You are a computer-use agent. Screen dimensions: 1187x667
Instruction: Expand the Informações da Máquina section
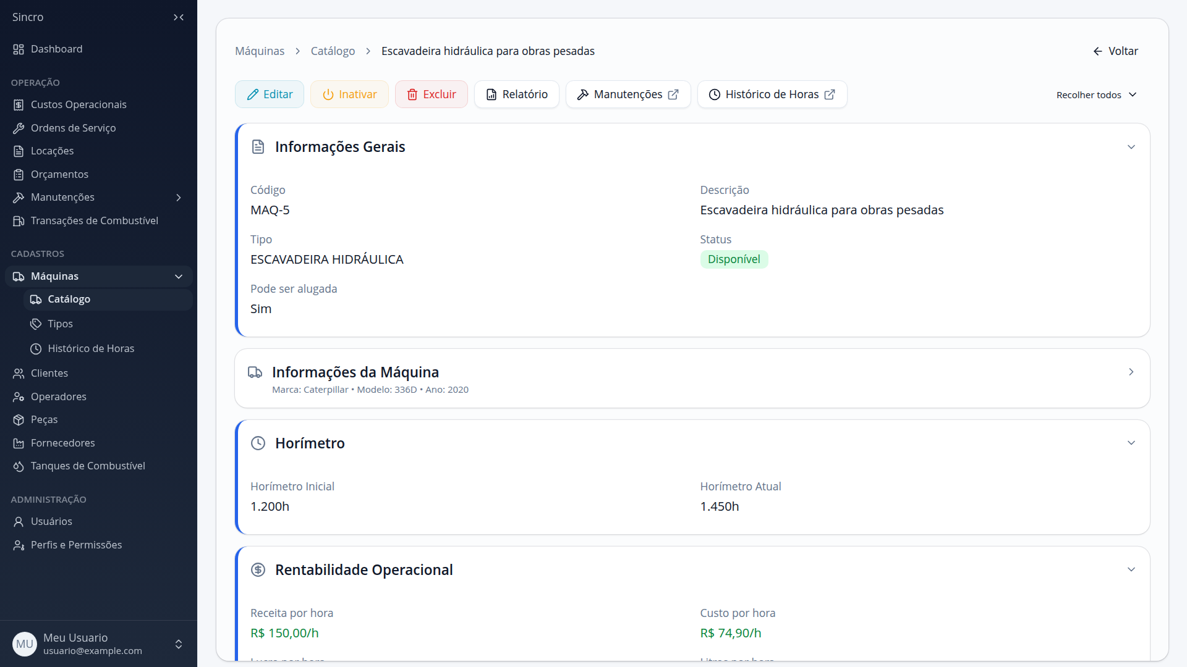pos(1131,372)
